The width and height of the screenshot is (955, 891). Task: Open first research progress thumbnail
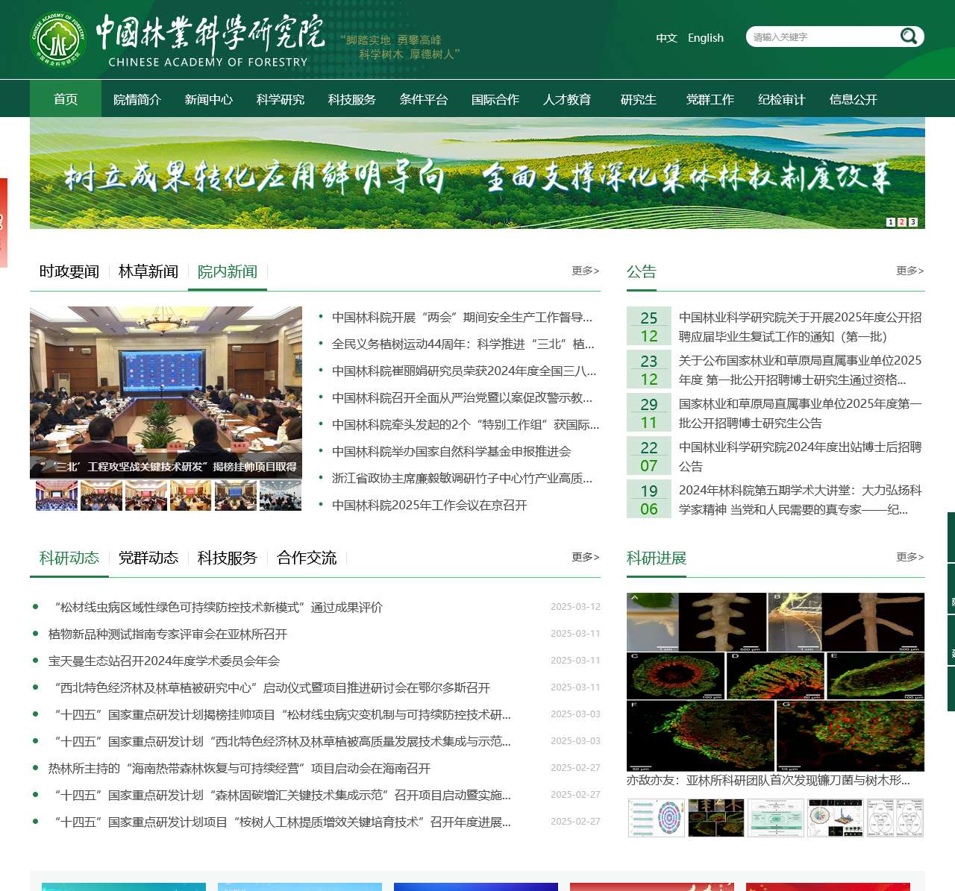(656, 818)
